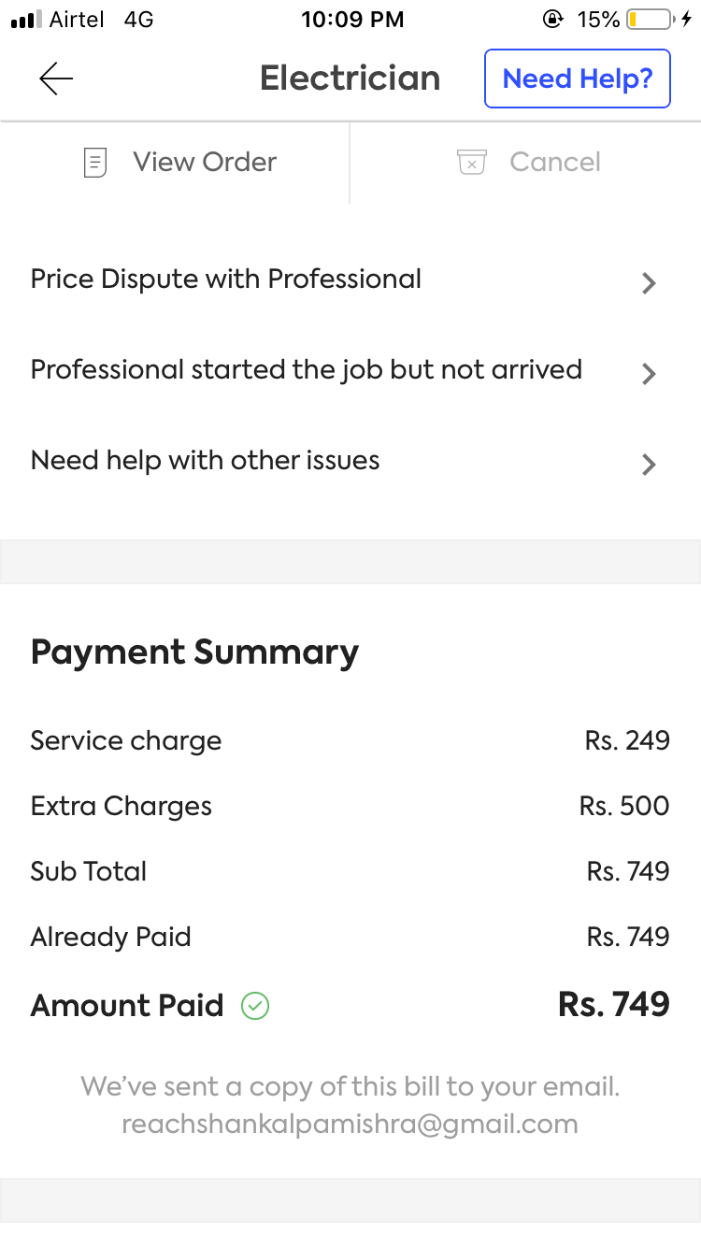Image resolution: width=701 pixels, height=1247 pixels.
Task: Tap the View Order document icon
Action: 95,163
